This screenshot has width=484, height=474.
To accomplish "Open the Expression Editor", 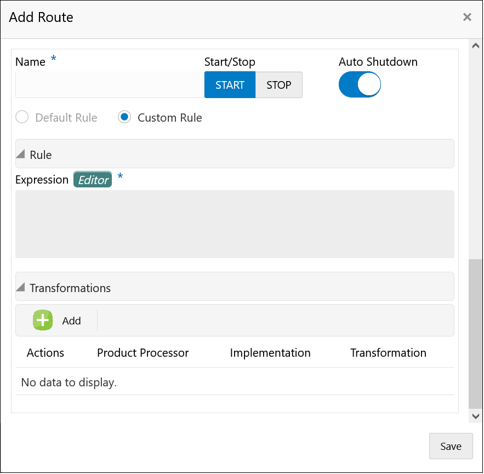I will pos(93,180).
